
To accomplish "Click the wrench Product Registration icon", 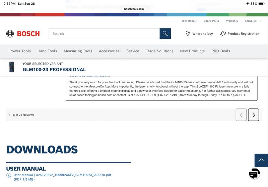I will tap(223, 33).
